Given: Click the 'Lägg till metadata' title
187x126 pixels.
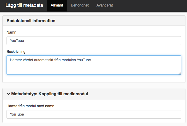Looking at the screenshot, I should [24, 5].
